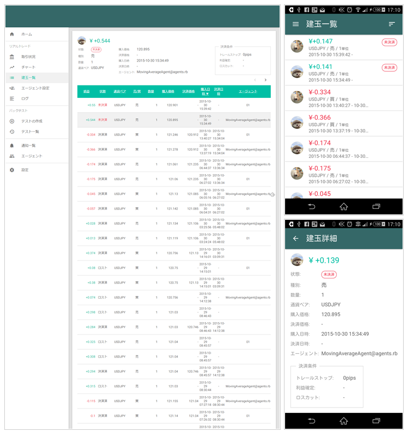Open sort icon in 建玉一覧 mobile header
The height and width of the screenshot is (438, 408).
click(392, 24)
